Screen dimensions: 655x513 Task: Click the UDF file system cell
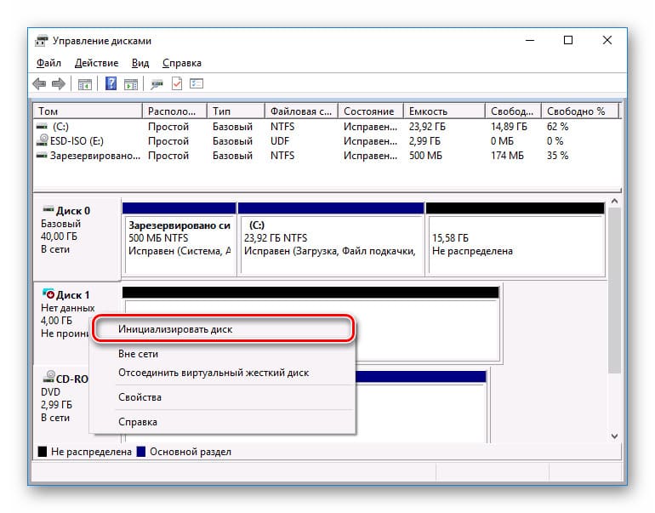click(x=280, y=141)
